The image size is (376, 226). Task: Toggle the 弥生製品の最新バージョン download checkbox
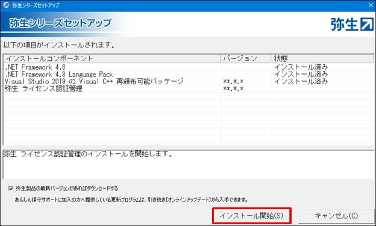[x=11, y=189]
